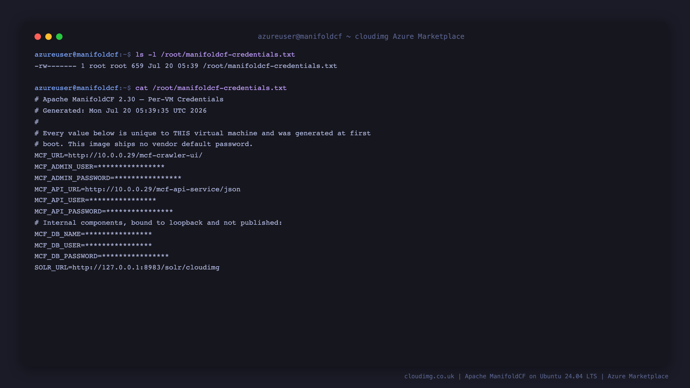This screenshot has height=388, width=690.
Task: Click the '# Apache ManifoldCF 2.30 — Per-VM Credentials' line
Action: tap(129, 99)
